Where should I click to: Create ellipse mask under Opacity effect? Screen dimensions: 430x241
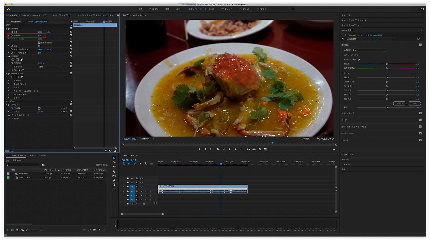click(13, 60)
